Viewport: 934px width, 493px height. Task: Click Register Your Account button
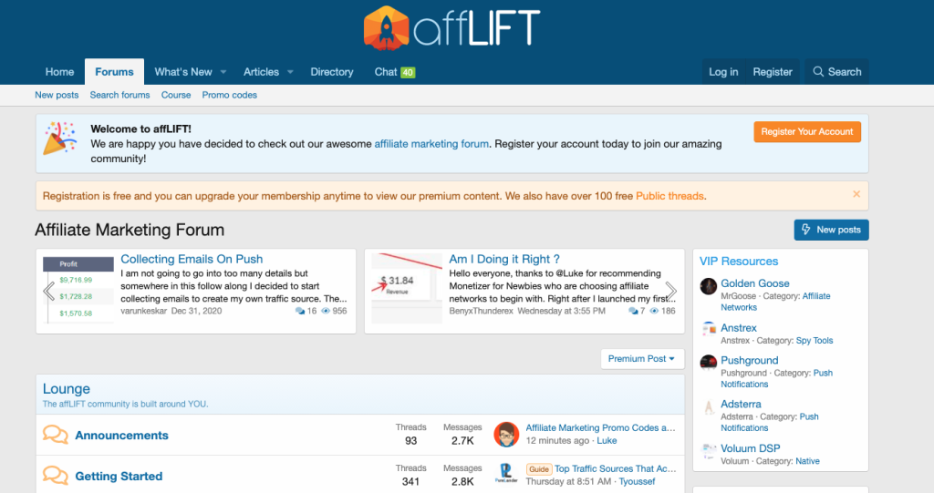coord(807,131)
